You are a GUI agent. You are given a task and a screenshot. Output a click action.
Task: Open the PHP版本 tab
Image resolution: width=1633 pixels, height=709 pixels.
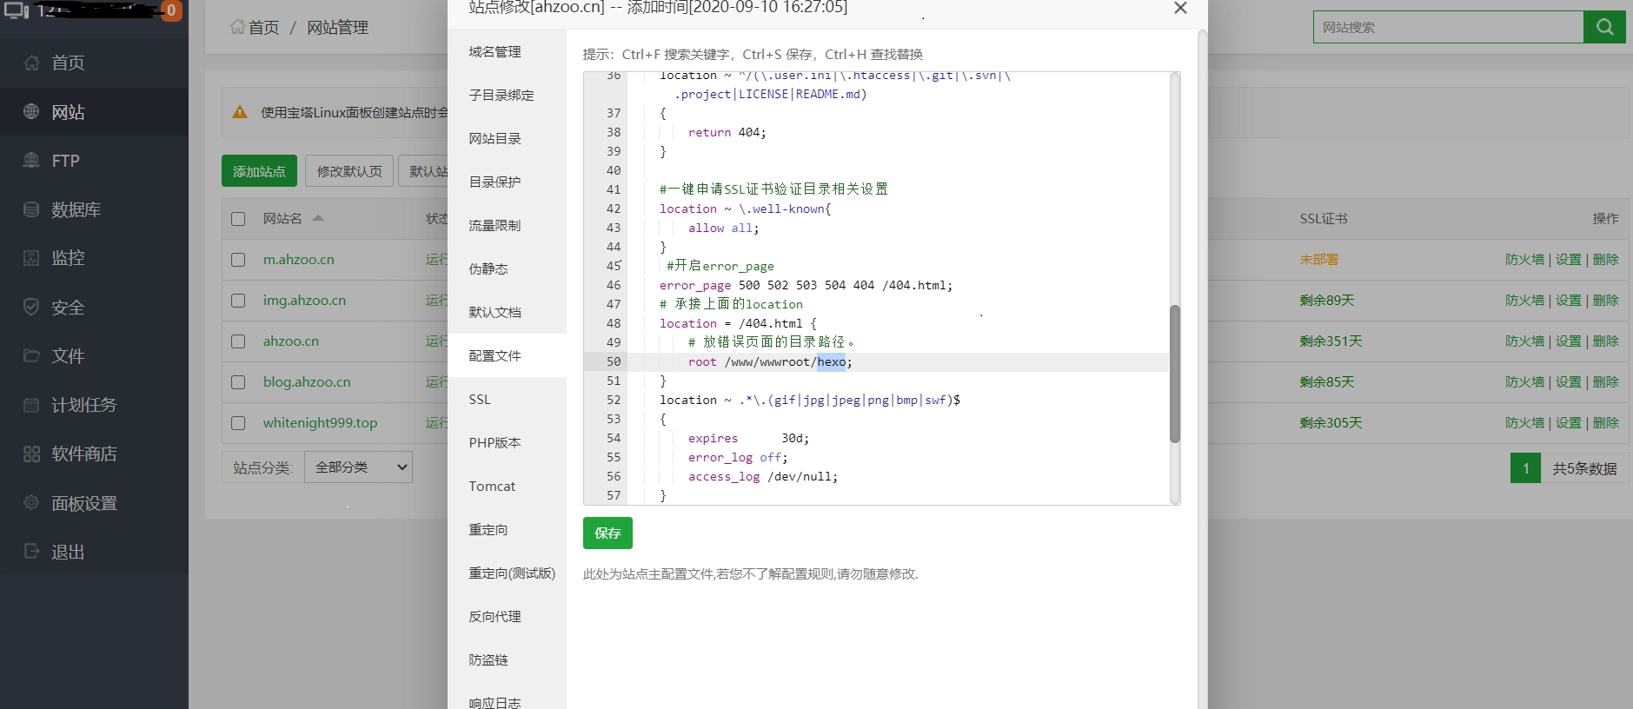click(x=507, y=442)
